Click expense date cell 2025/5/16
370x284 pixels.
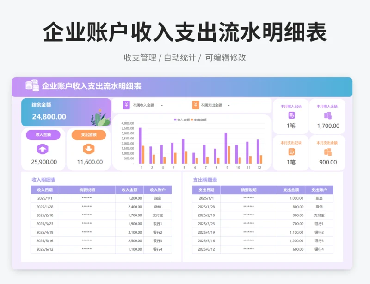[x=206, y=241]
